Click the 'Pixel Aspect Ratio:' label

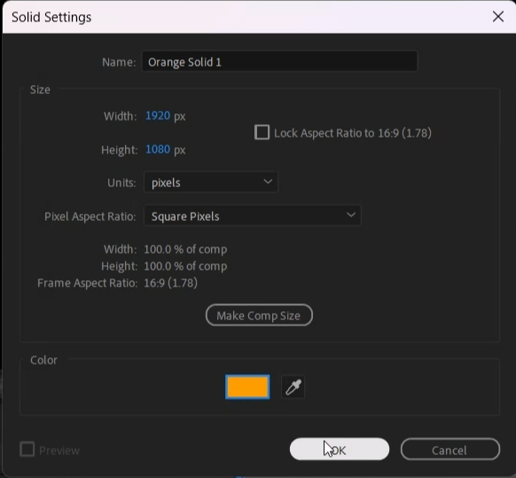(x=90, y=216)
